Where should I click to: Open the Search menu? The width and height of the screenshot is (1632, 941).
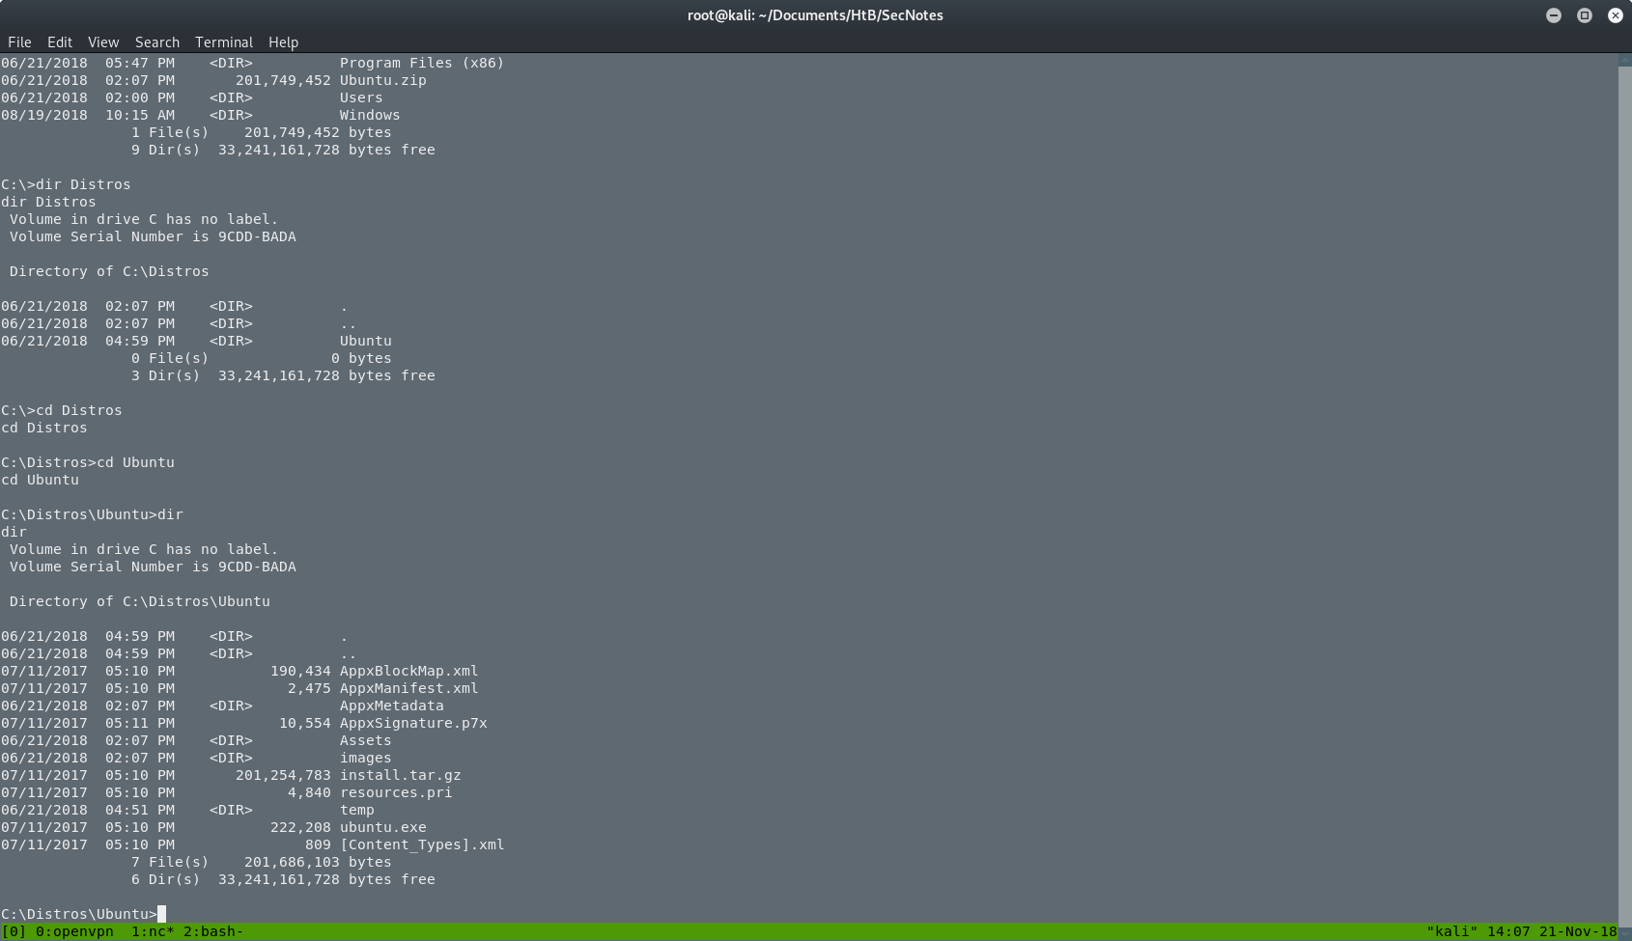(156, 42)
